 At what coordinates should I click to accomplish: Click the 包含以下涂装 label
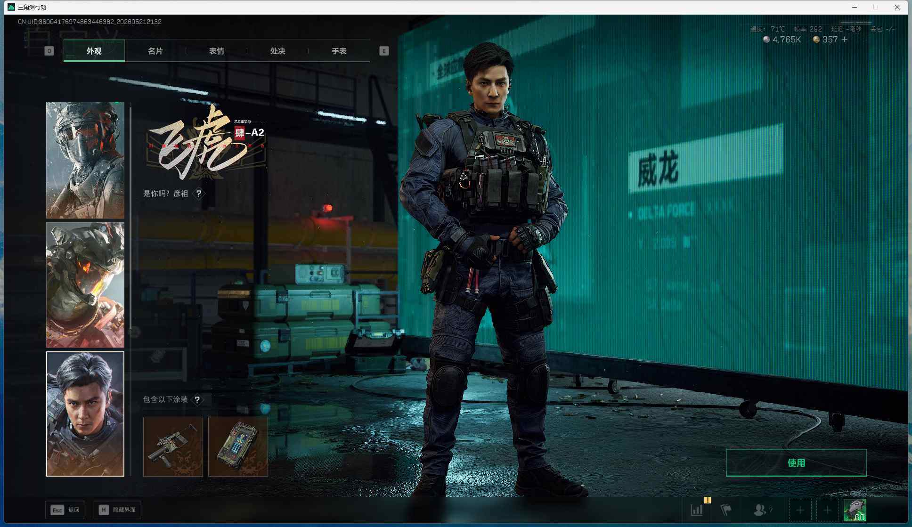click(165, 400)
